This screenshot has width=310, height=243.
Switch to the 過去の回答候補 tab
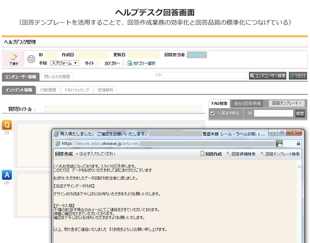(247, 103)
